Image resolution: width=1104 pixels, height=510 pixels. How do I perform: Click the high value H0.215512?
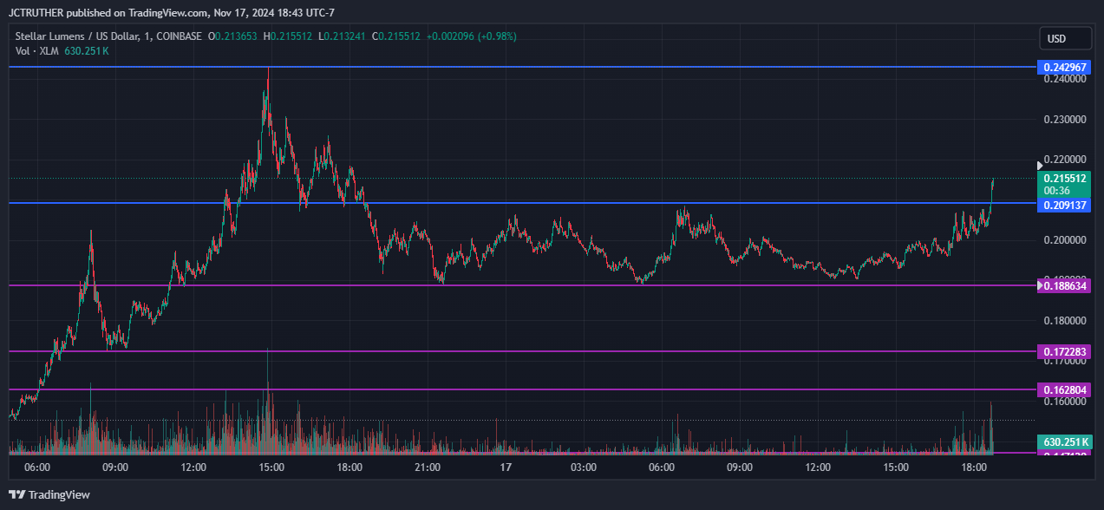[x=289, y=36]
